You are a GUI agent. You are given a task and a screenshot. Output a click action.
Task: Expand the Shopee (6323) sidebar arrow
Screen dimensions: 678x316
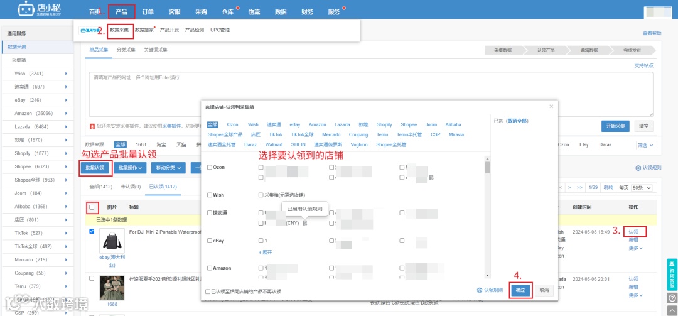pos(66,166)
